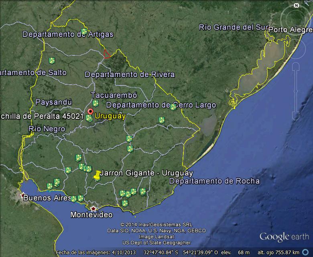Click the red pin marker beside Uruguay
The image size is (313, 257).
click(x=91, y=112)
